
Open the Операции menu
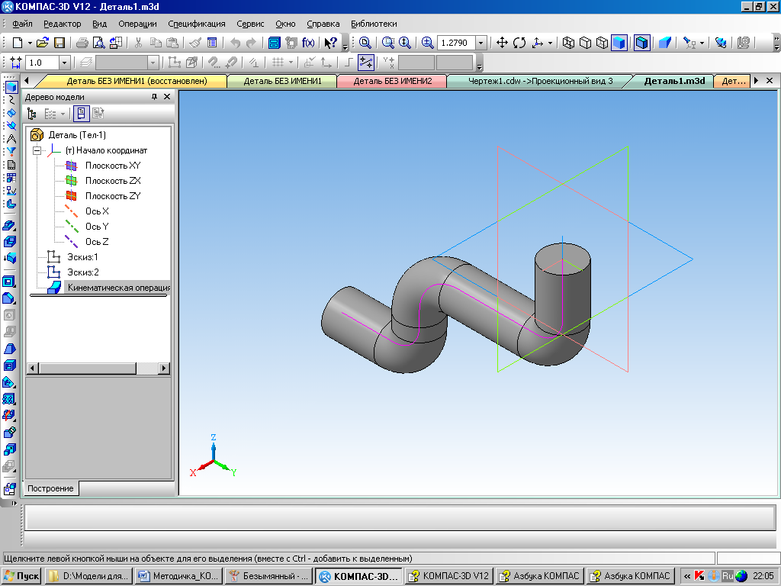137,24
